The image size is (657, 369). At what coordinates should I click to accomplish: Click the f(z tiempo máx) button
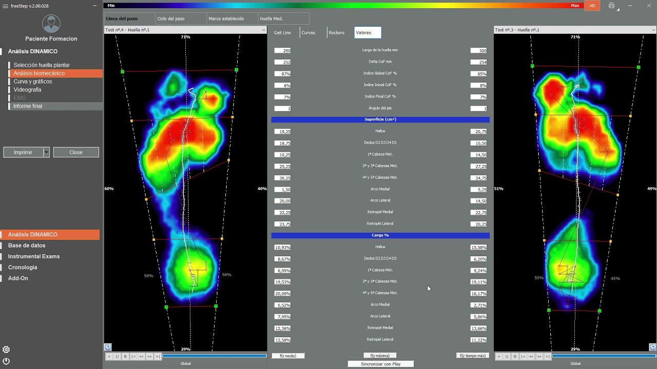pyautogui.click(x=473, y=356)
